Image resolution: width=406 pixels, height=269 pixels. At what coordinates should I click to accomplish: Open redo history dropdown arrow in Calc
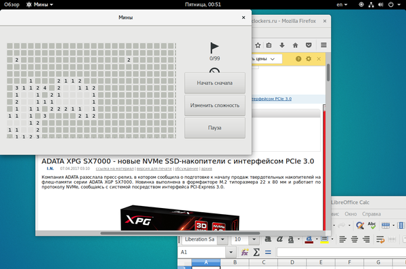click(349, 226)
